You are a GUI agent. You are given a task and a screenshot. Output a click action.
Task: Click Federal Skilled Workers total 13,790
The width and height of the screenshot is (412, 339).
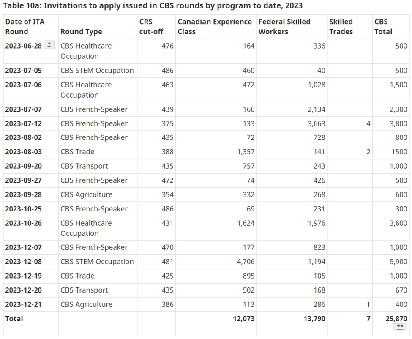[314, 319]
